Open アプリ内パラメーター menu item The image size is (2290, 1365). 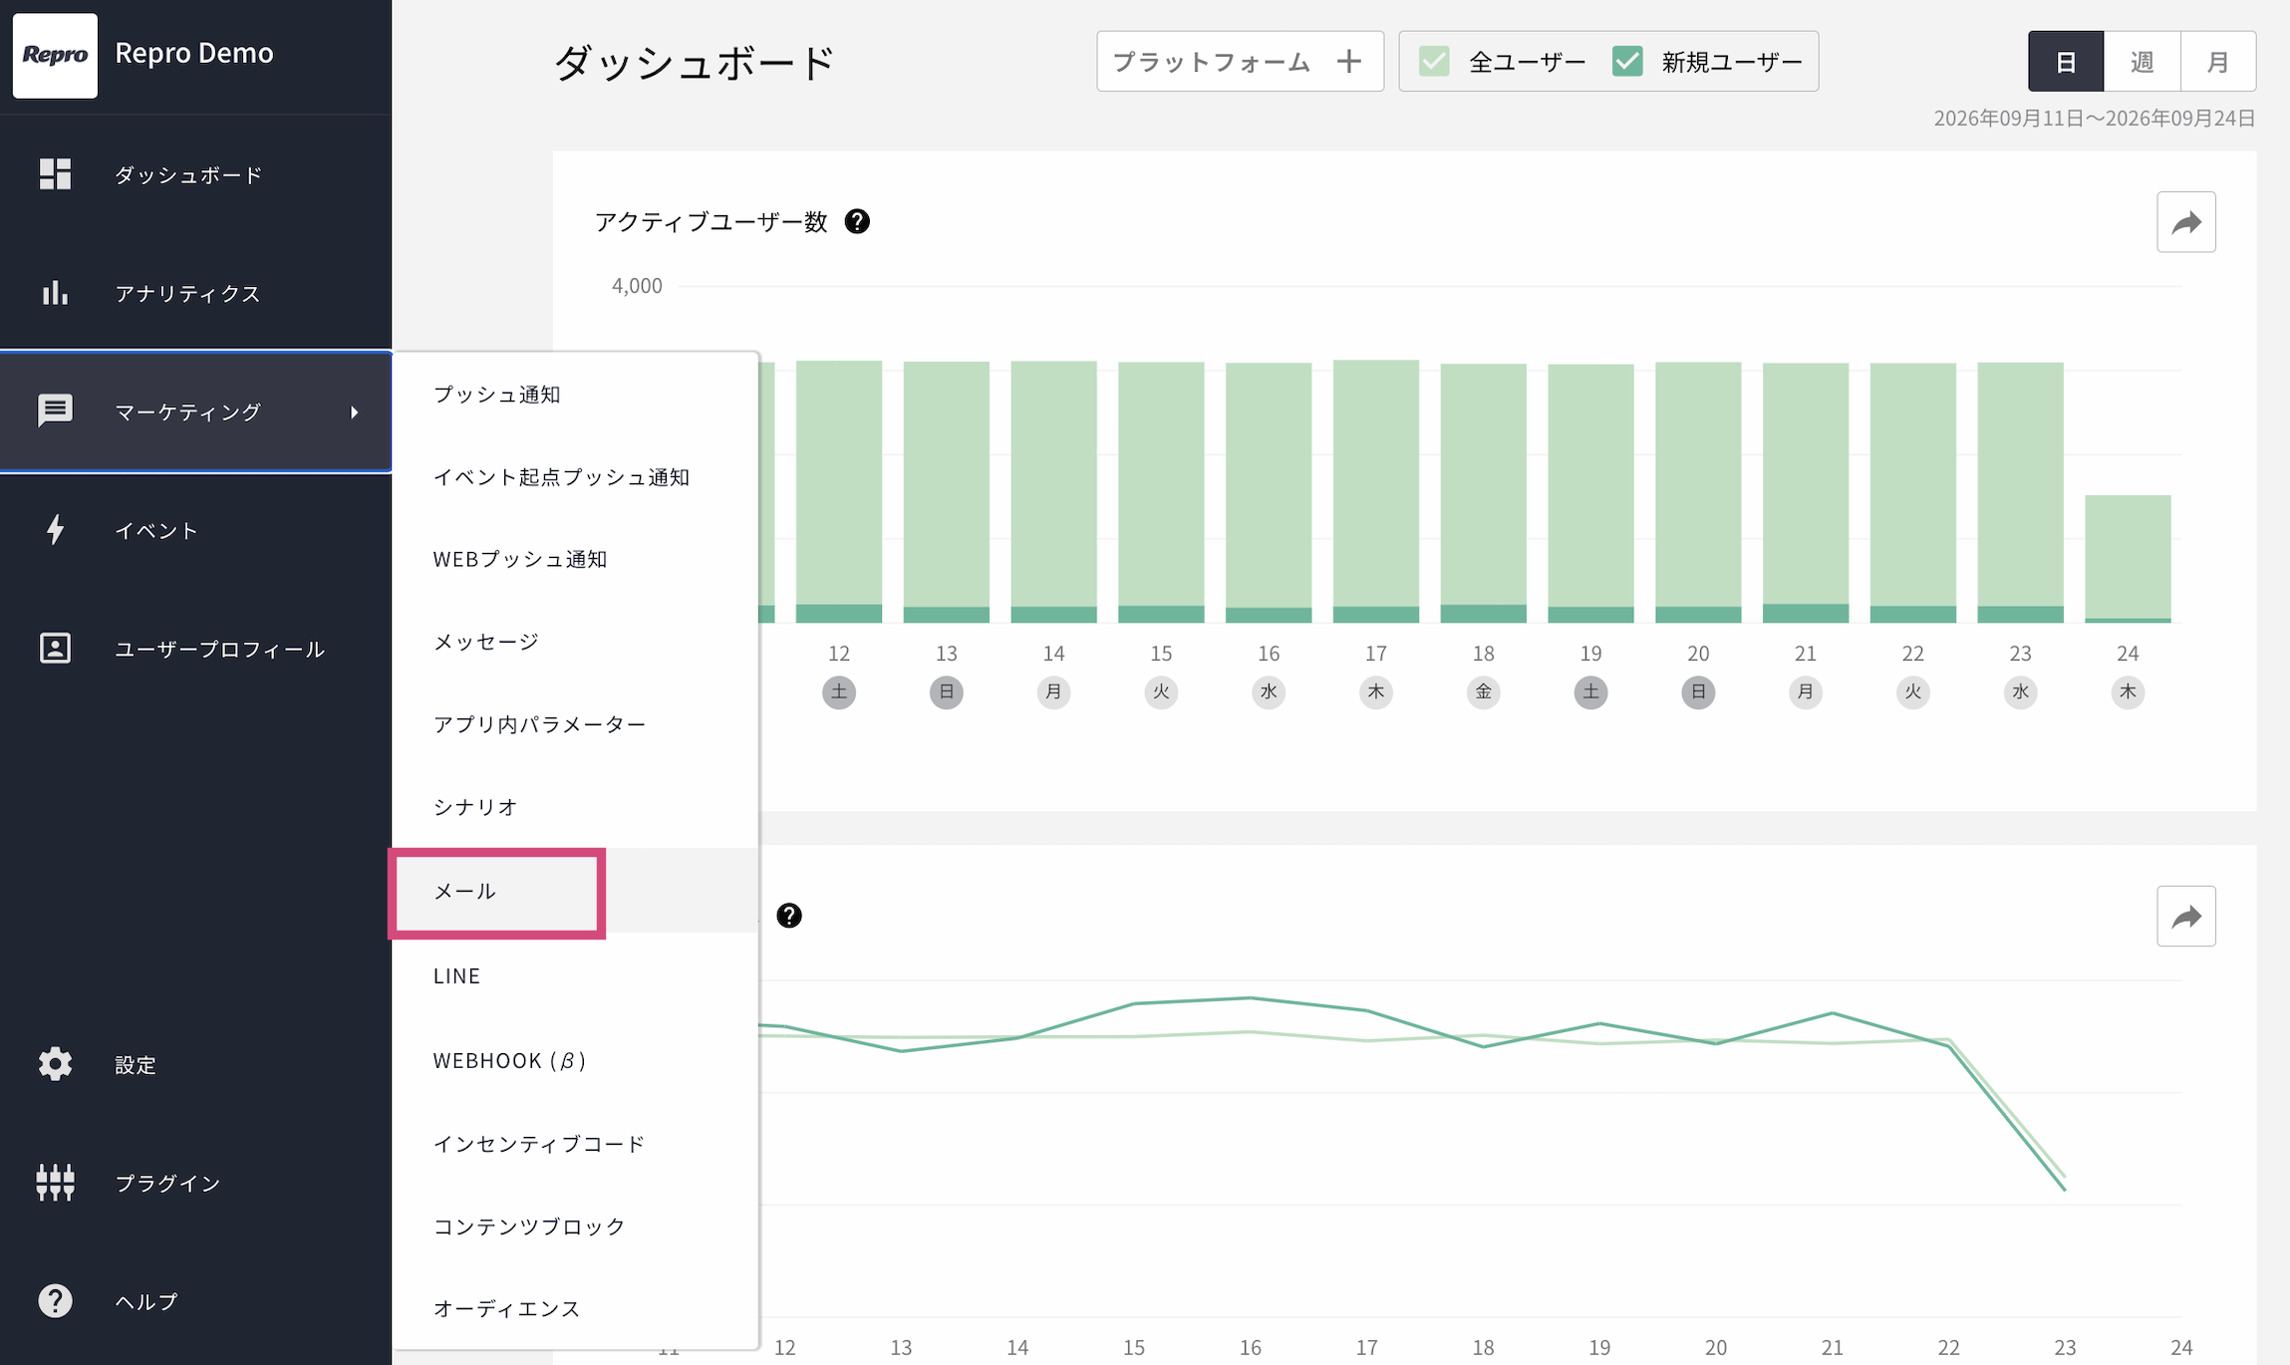pos(576,724)
